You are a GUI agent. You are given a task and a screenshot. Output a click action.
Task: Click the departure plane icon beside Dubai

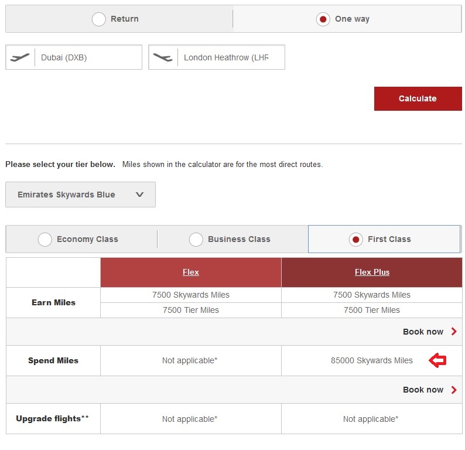click(x=20, y=57)
